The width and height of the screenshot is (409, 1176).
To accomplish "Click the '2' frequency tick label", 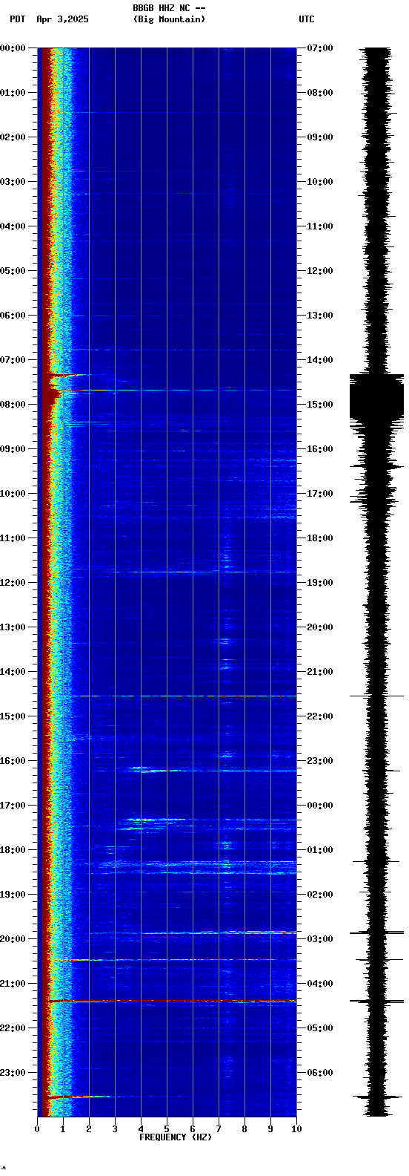I will click(89, 1129).
